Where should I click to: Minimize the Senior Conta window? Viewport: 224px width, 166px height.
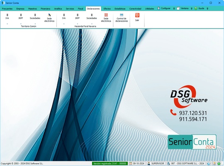[202, 3]
